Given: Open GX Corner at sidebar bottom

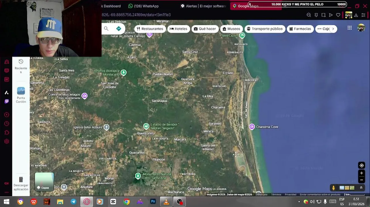Looking at the screenshot, I should [6, 183].
